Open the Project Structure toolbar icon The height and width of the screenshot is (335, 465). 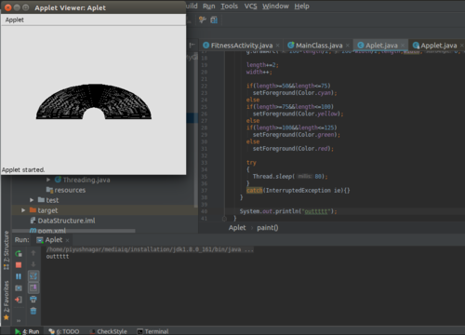(214, 20)
